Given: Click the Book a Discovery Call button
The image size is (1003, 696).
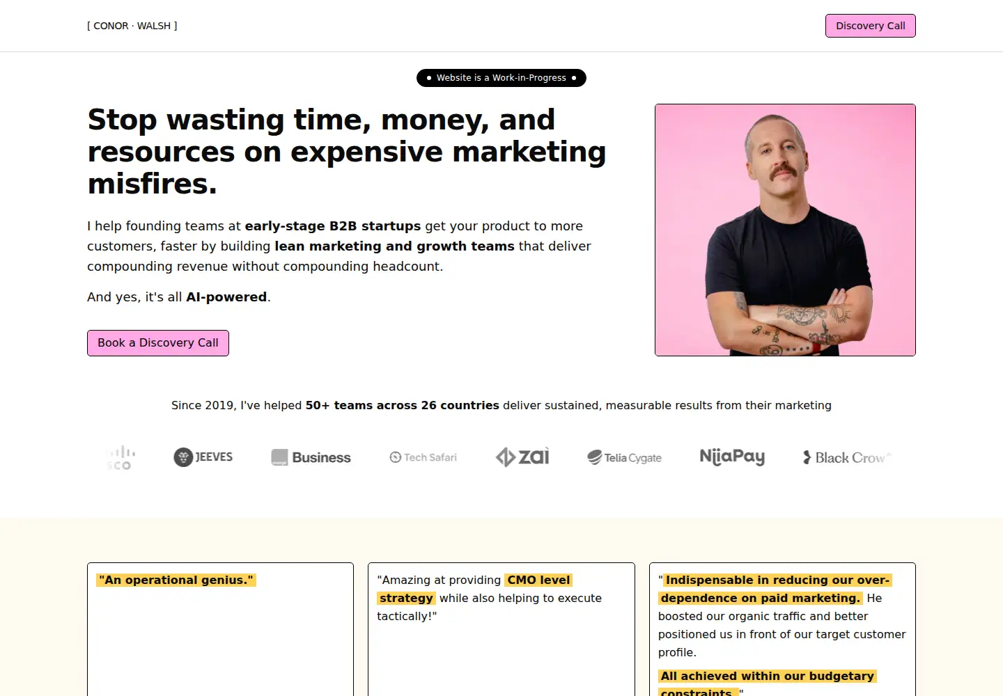Looking at the screenshot, I should tap(158, 343).
